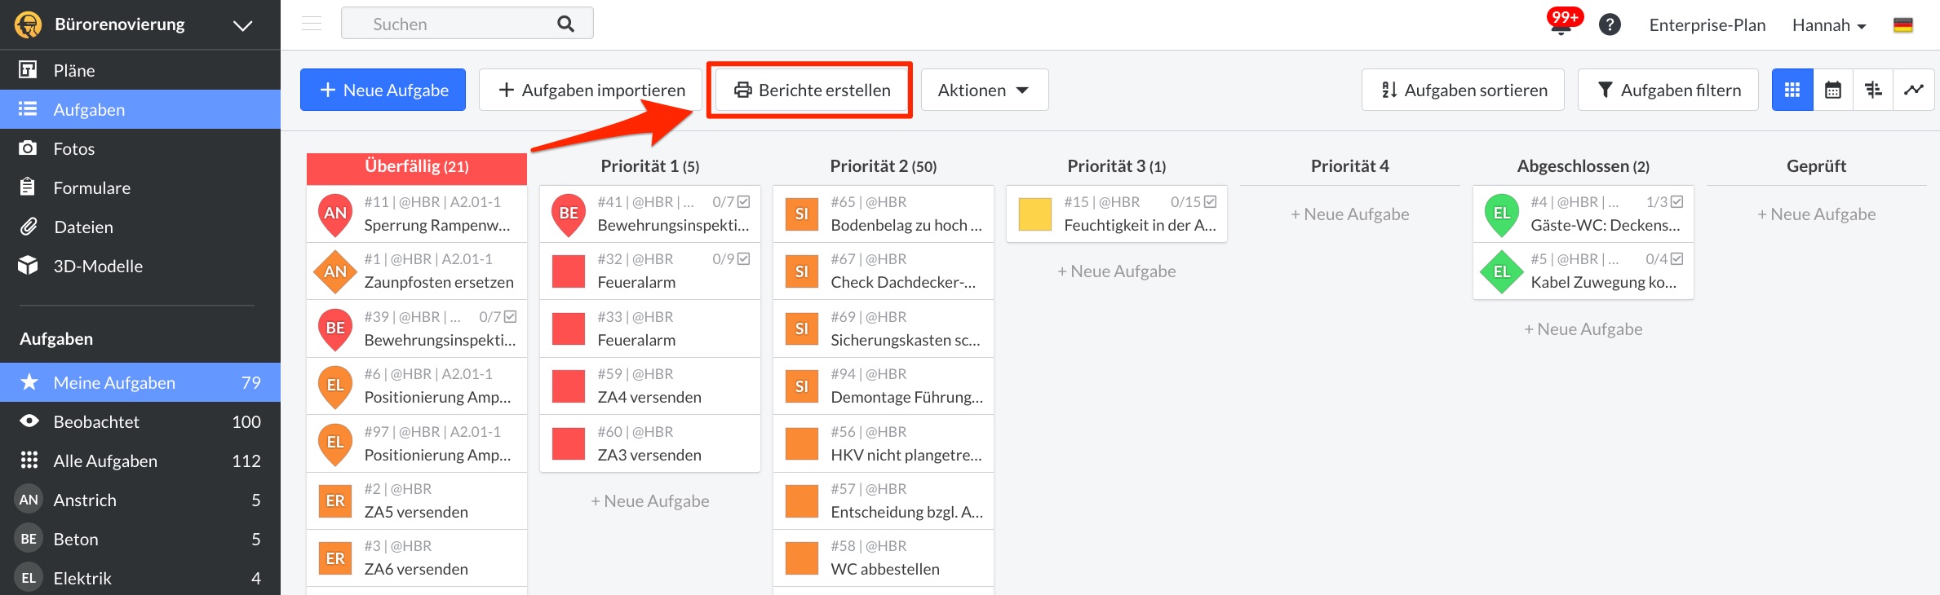
Task: Open the Hannah user menu
Action: 1828,25
